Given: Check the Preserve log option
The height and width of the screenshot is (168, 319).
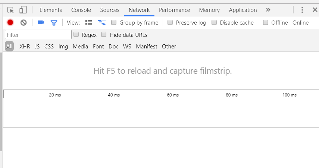Looking at the screenshot, I should (170, 23).
